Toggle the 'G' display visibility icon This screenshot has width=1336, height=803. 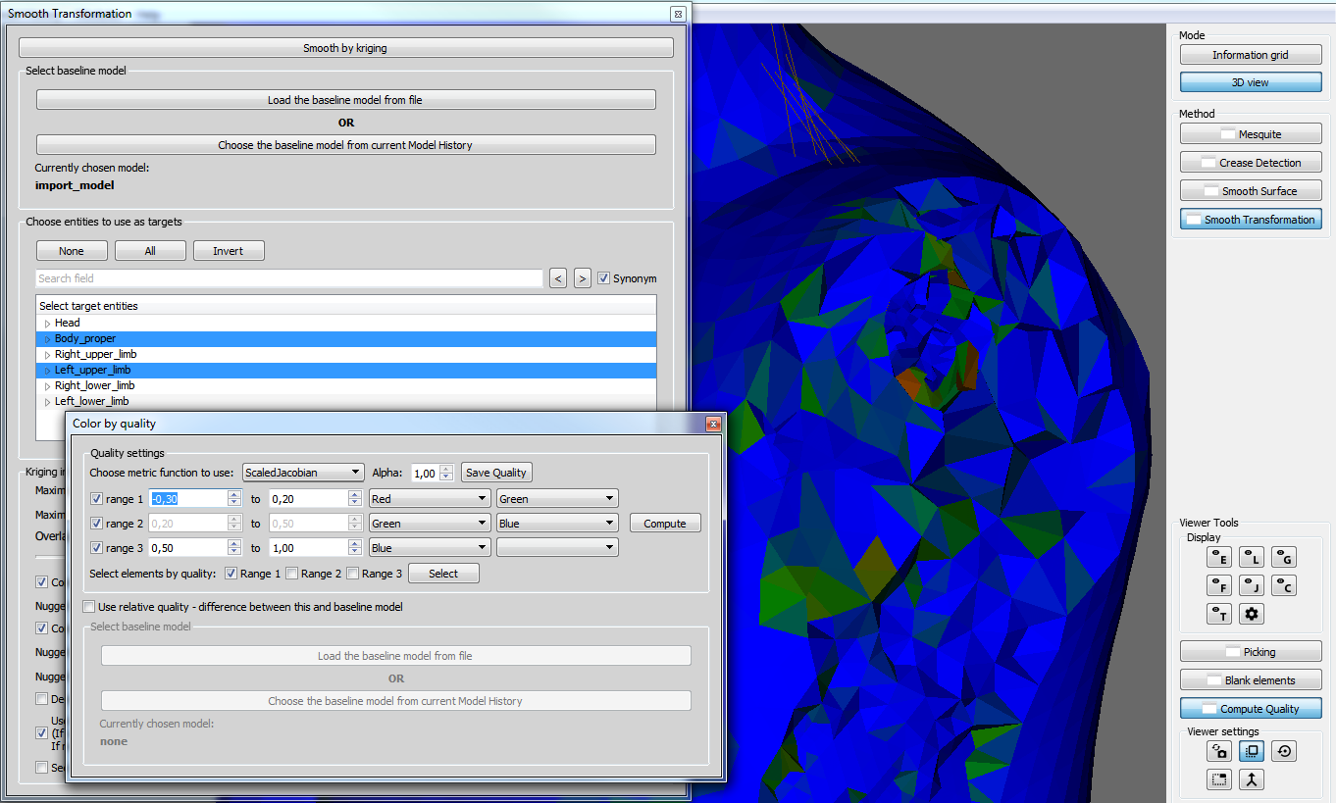click(x=1283, y=558)
